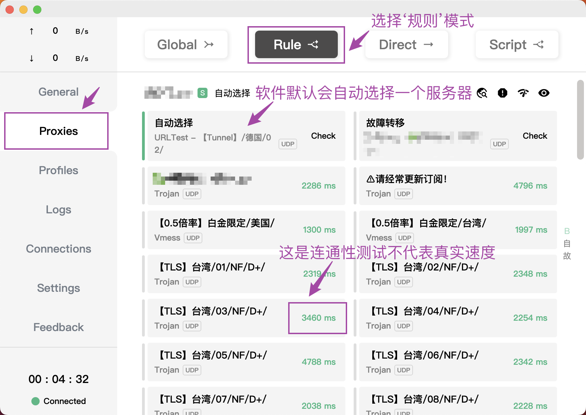The image size is (586, 415).
Task: Click the exclamation alert icon in group header
Action: pyautogui.click(x=503, y=93)
